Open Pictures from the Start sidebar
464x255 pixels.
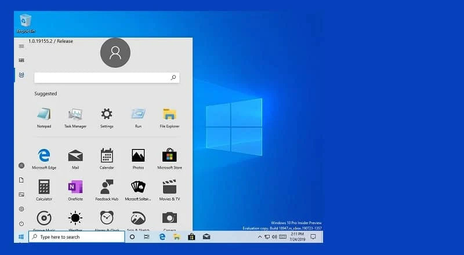pyautogui.click(x=21, y=194)
